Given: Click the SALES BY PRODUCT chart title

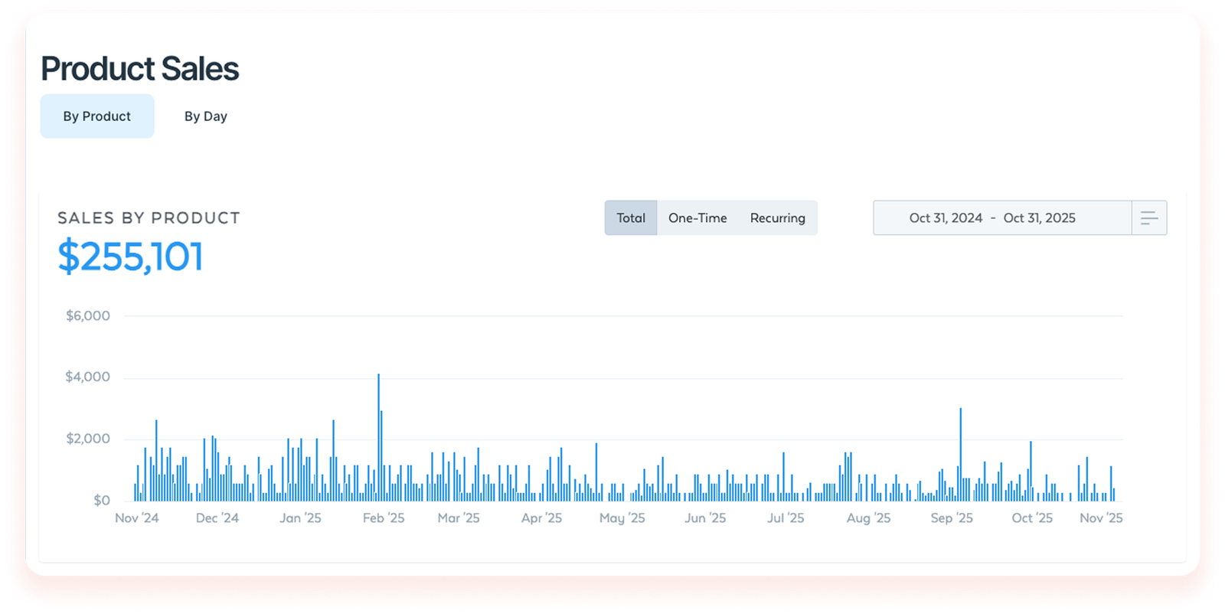Looking at the screenshot, I should 149,218.
